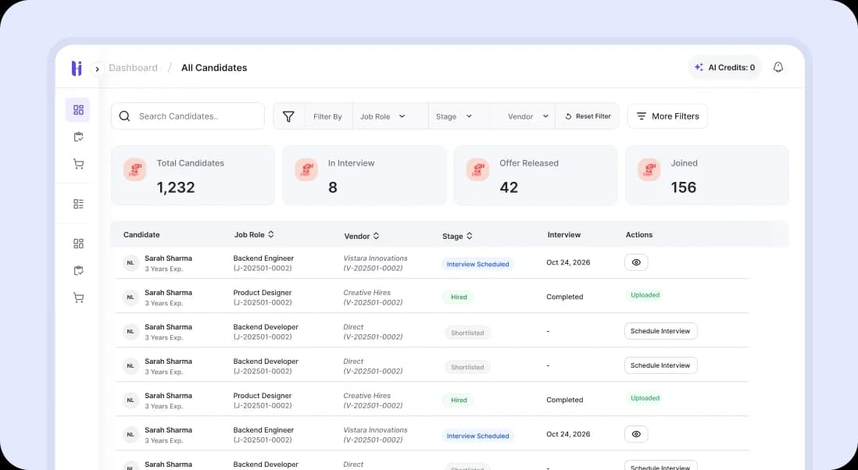Click the app logo at top left
The width and height of the screenshot is (858, 470).
[x=76, y=68]
